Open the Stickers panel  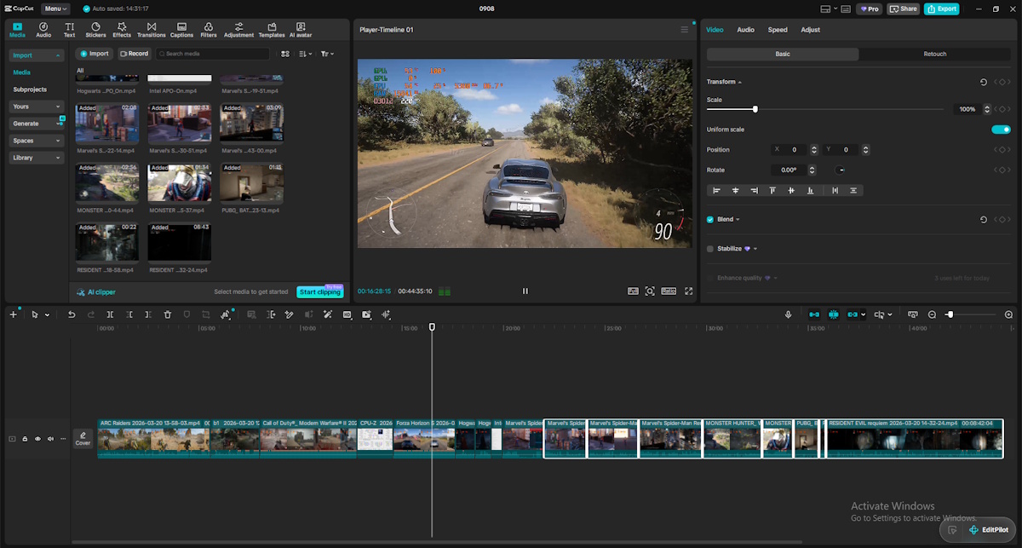[95, 31]
